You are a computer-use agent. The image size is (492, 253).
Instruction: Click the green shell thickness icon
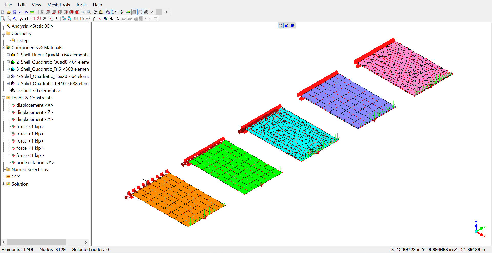(x=128, y=12)
